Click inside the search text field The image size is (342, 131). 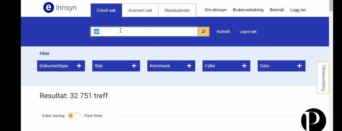144,32
